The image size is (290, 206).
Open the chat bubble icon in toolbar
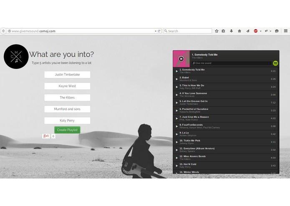coord(277,31)
